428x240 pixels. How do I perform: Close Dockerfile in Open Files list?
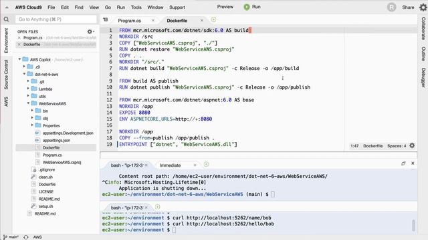(19, 45)
